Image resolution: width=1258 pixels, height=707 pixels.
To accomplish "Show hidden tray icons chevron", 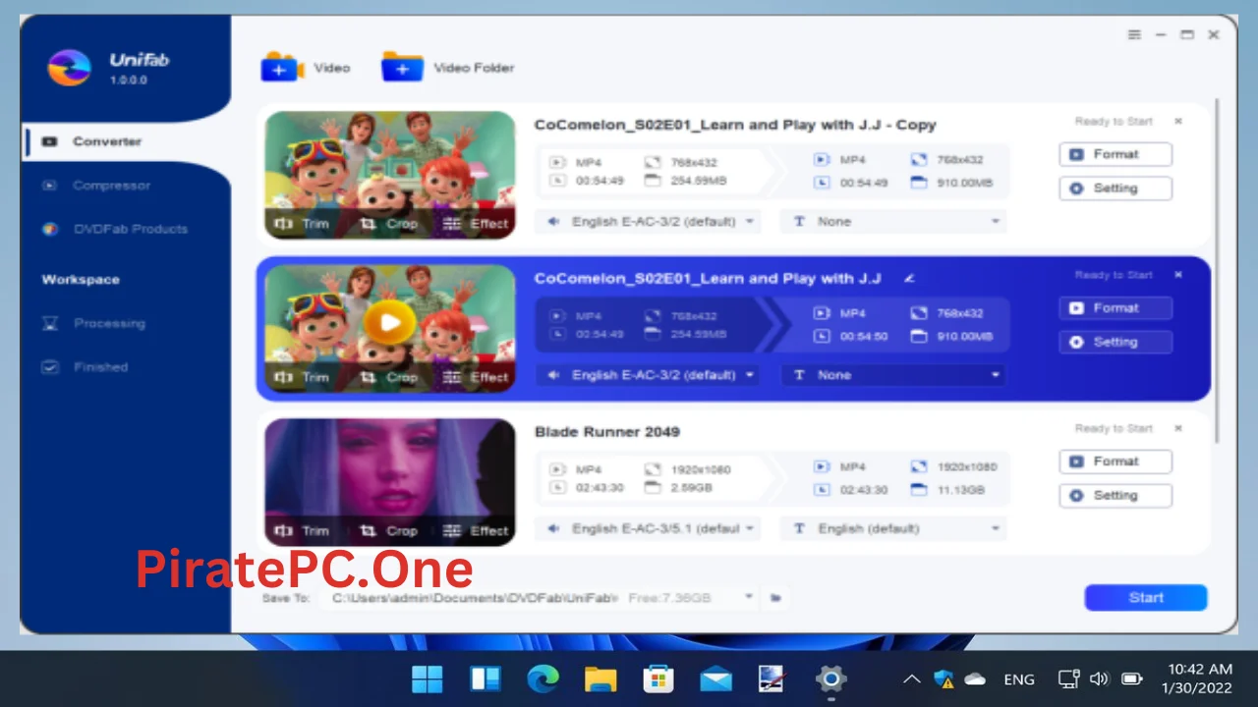I will click(x=911, y=679).
